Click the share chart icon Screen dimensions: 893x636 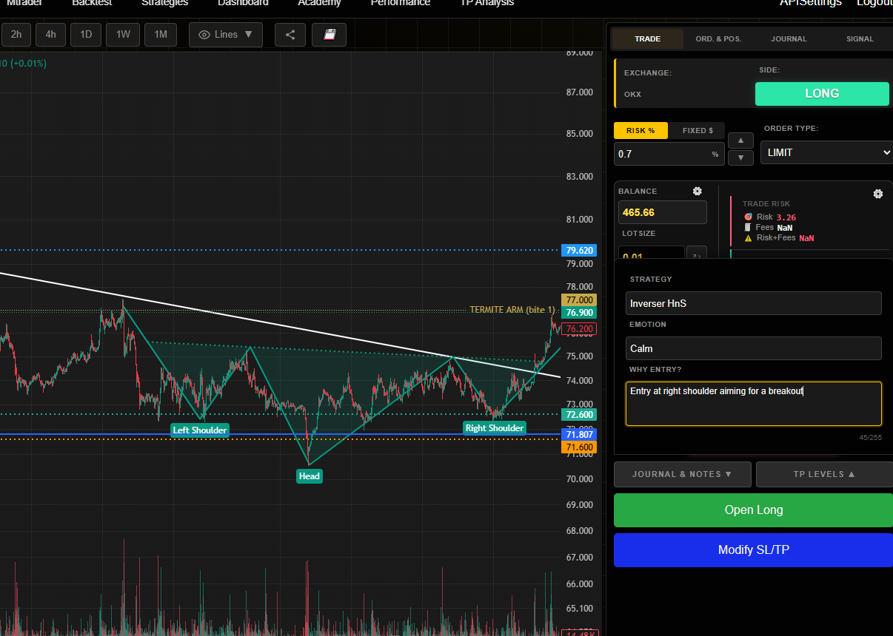click(x=290, y=35)
